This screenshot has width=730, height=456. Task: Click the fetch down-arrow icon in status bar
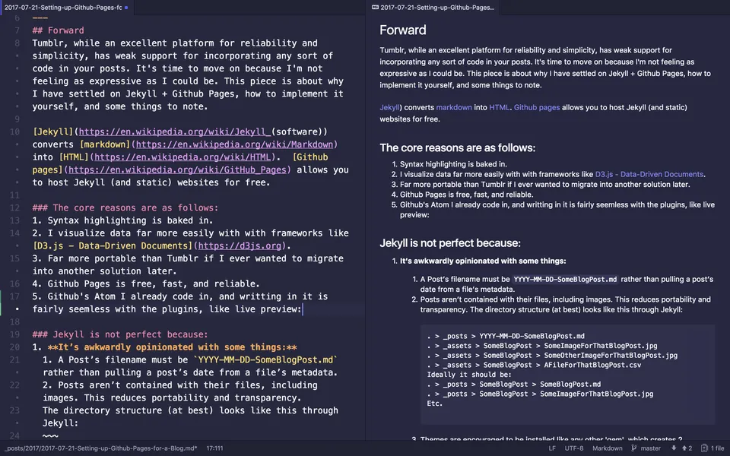[673, 448]
